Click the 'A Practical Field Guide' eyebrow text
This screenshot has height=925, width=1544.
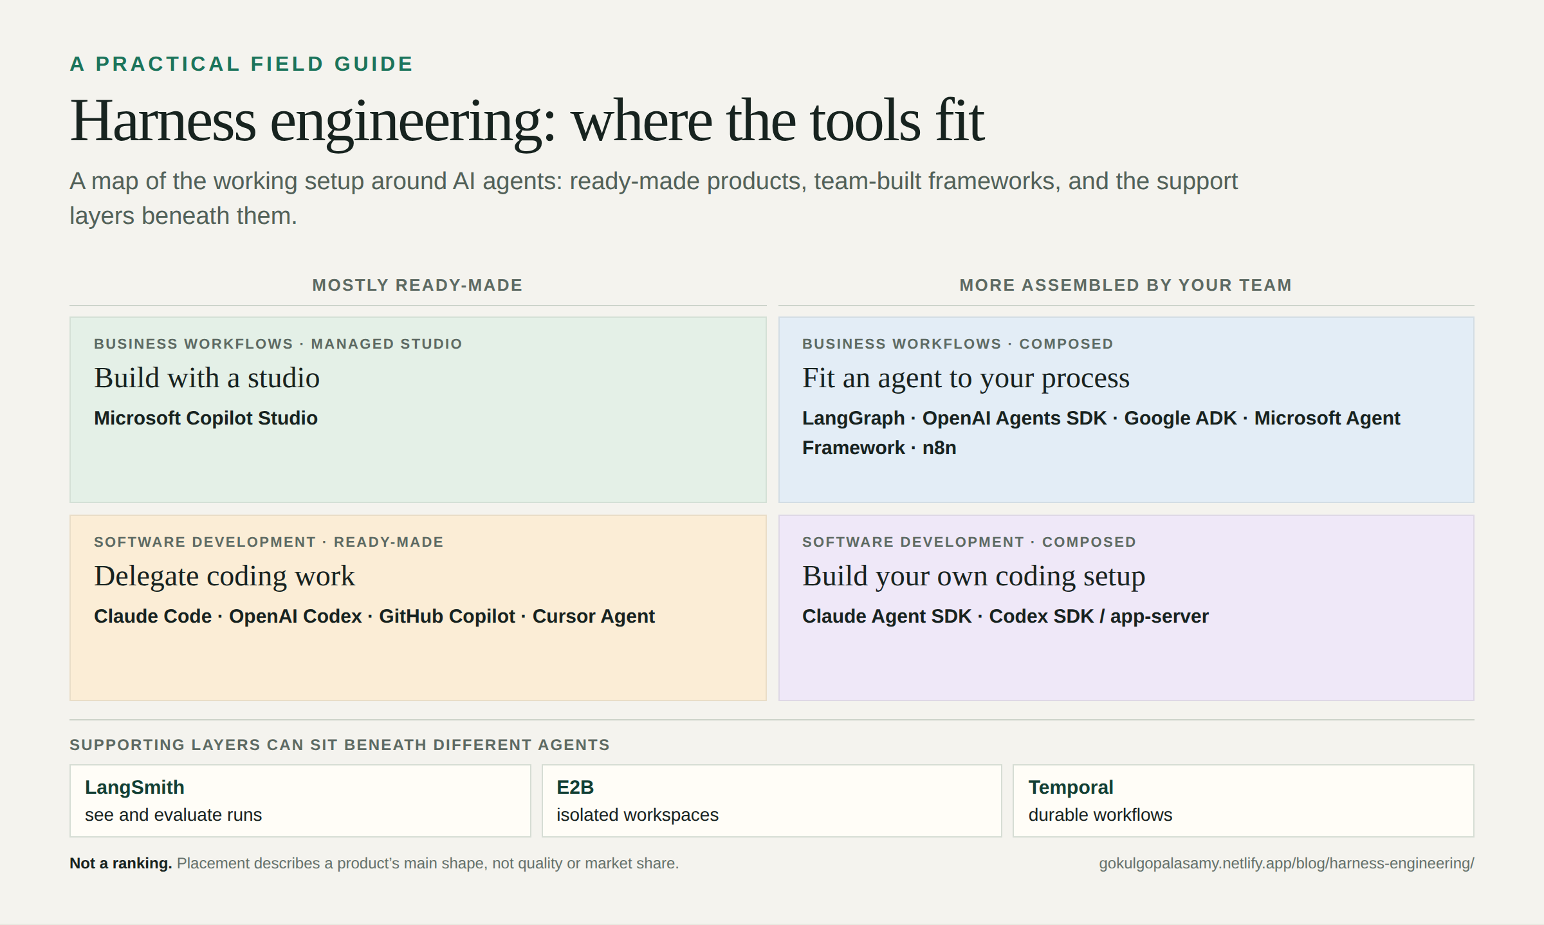[241, 64]
